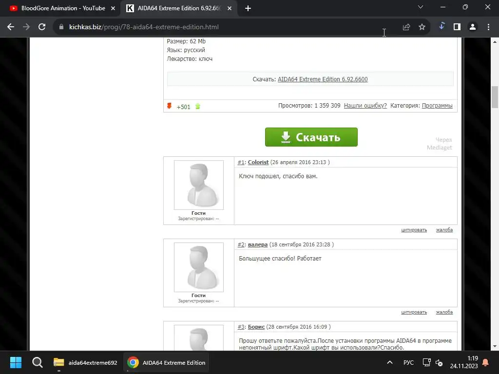Open the notifications bell icon

pyautogui.click(x=486, y=362)
